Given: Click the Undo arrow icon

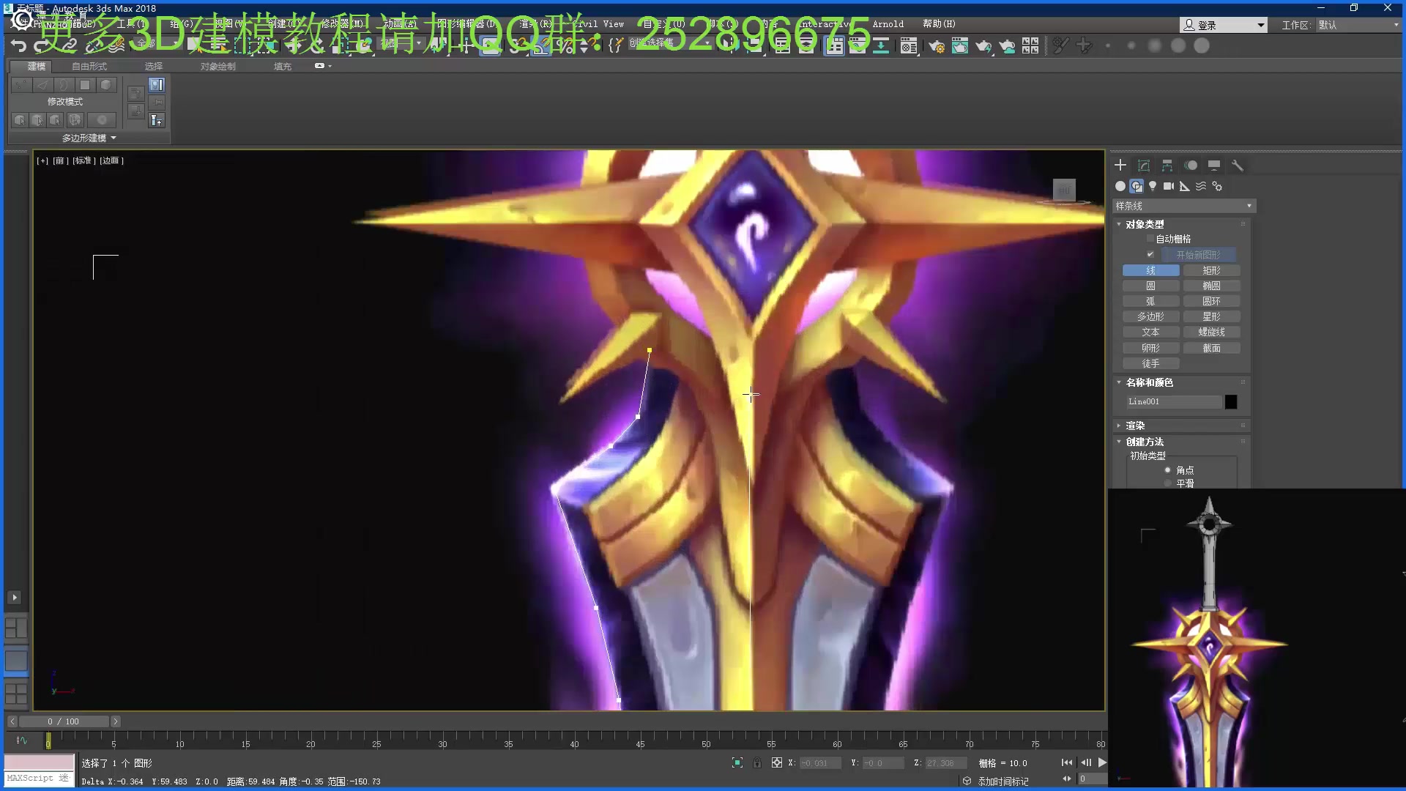Looking at the screenshot, I should pyautogui.click(x=18, y=46).
